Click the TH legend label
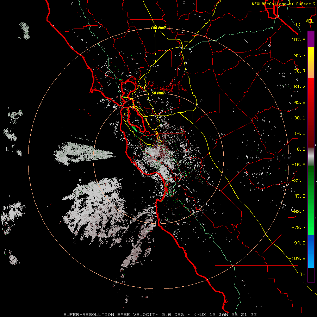Screen dimensions: 317x317 (303, 274)
